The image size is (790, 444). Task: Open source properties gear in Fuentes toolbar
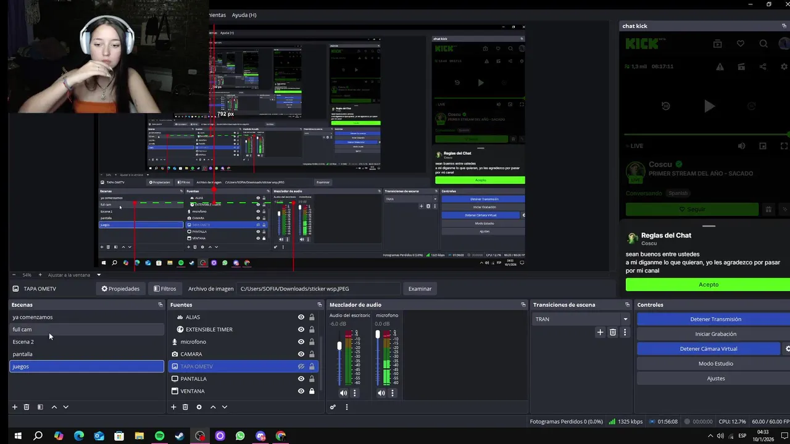199,407
